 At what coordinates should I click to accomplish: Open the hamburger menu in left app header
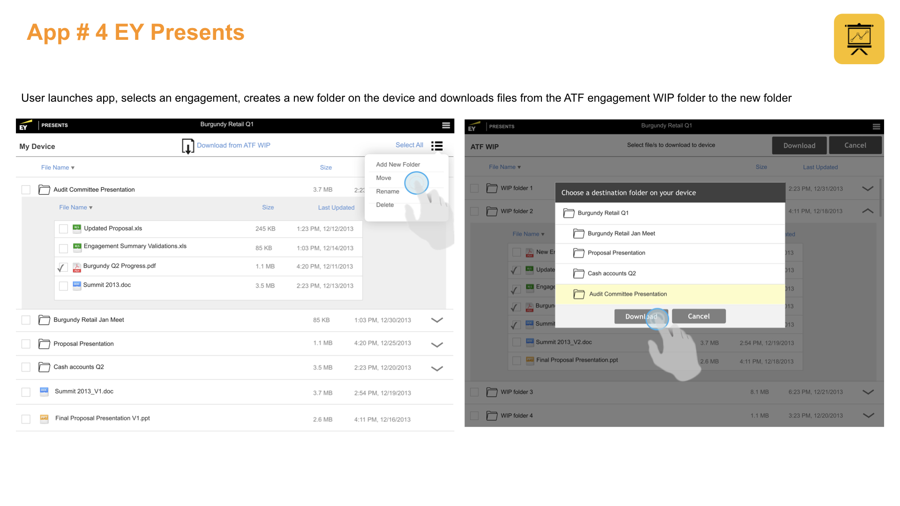[x=446, y=126]
